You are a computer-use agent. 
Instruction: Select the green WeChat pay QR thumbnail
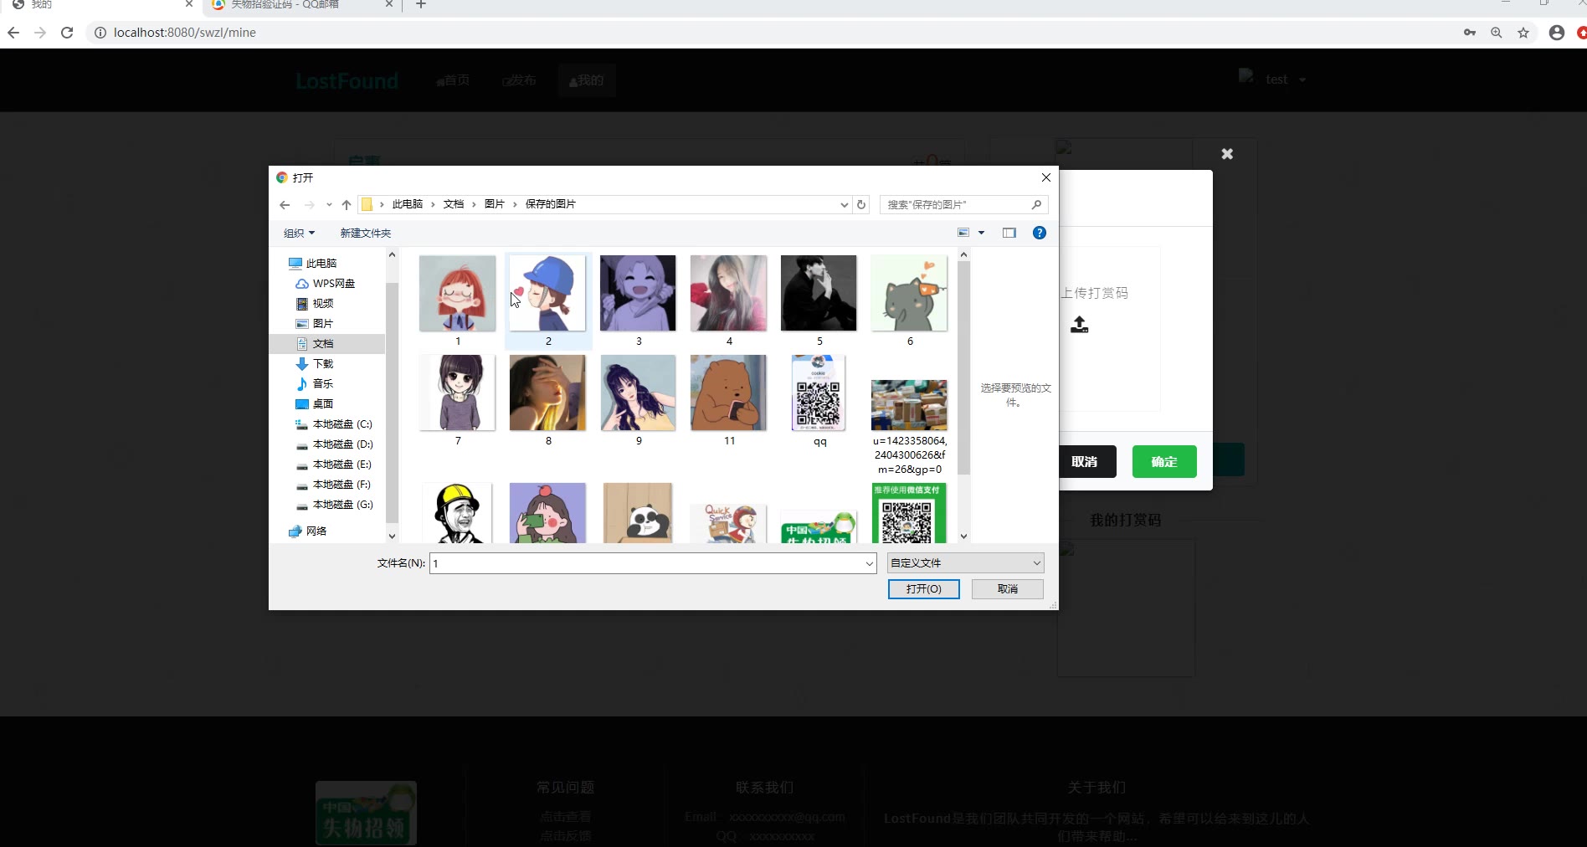pyautogui.click(x=910, y=513)
